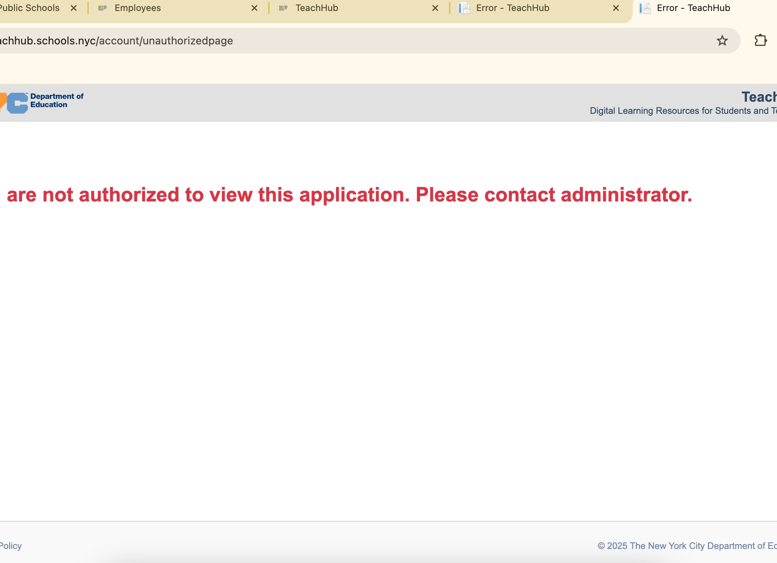Select the inactive Error - TeachHub tab
The height and width of the screenshot is (563, 777).
[513, 8]
